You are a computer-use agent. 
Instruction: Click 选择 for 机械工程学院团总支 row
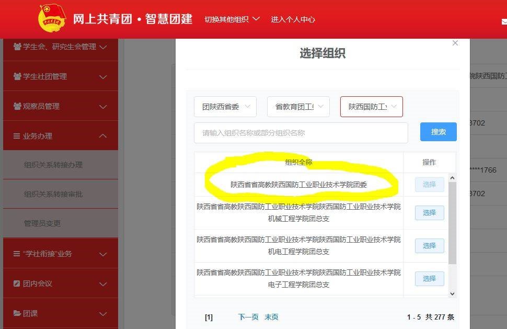point(429,213)
